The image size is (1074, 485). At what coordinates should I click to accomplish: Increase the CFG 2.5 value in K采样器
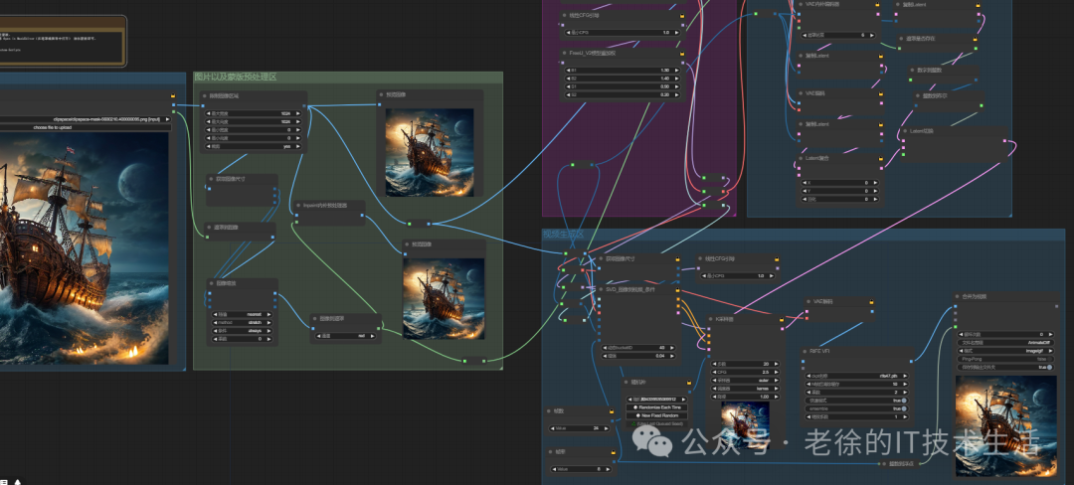(777, 372)
